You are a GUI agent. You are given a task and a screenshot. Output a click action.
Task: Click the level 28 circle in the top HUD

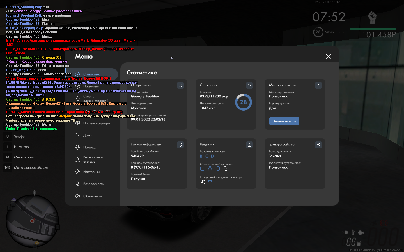click(318, 32)
